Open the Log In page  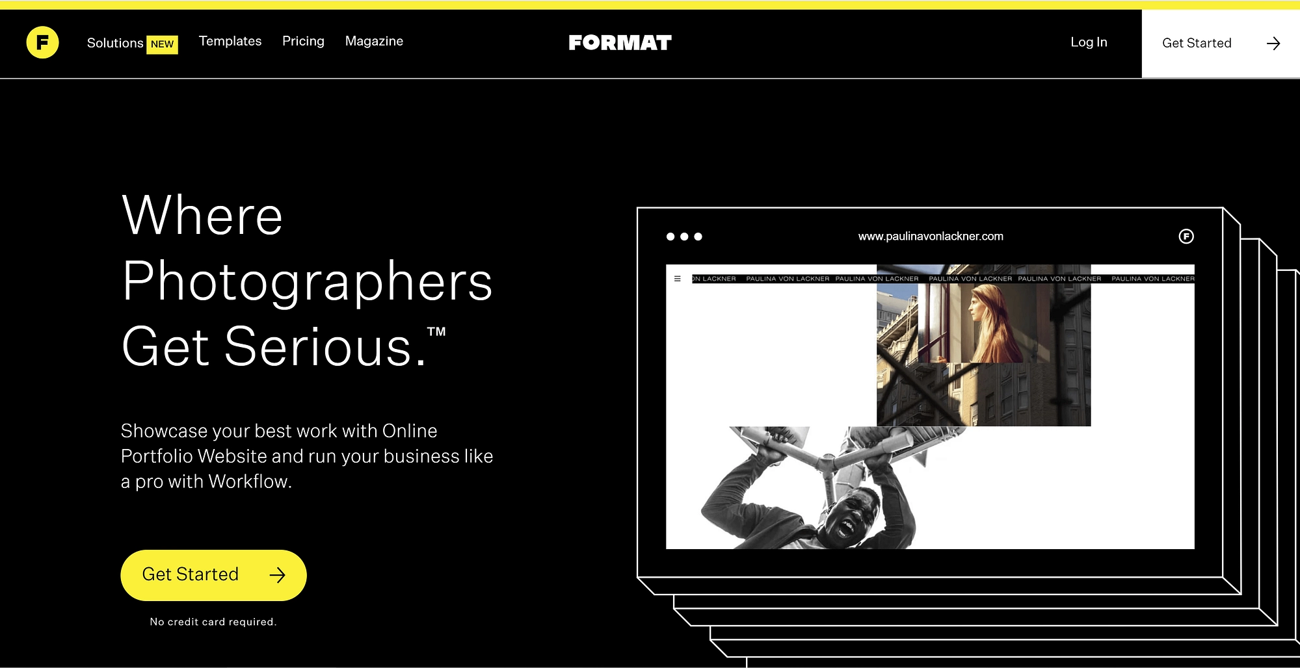pyautogui.click(x=1089, y=42)
